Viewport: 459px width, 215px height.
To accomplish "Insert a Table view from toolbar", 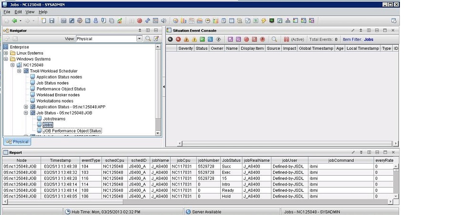I will (x=232, y=21).
